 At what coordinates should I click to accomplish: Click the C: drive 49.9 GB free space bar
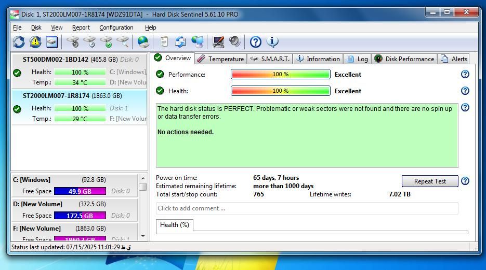[80, 191]
